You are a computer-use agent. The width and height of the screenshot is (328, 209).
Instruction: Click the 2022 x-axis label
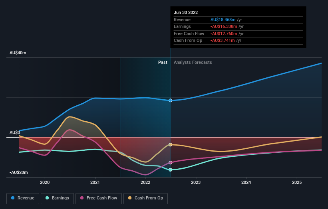145,183
